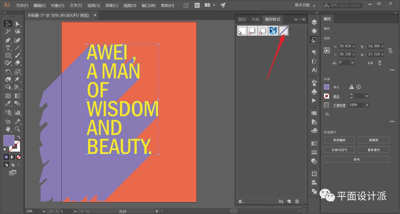400x214 pixels.
Task: Open the rotation angle dropdown
Action: pos(352,63)
